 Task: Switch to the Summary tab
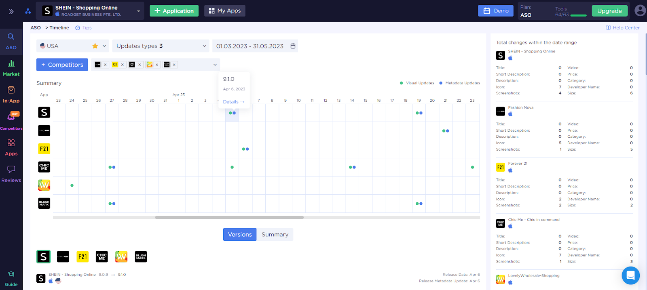tap(275, 235)
